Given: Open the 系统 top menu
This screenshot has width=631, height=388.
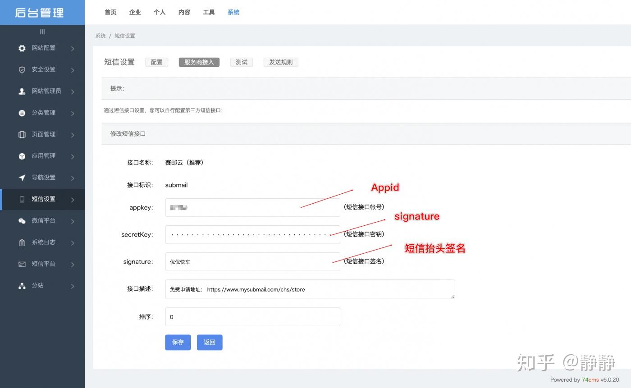Looking at the screenshot, I should pos(233,12).
